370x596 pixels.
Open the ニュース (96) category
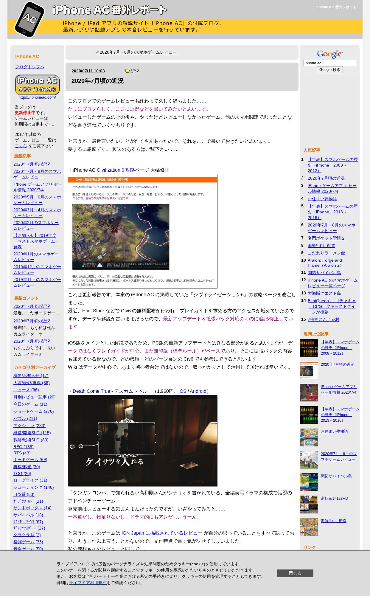26,390
